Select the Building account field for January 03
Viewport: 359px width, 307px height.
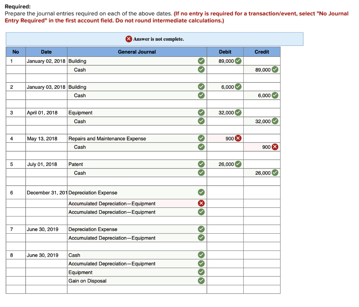point(137,87)
